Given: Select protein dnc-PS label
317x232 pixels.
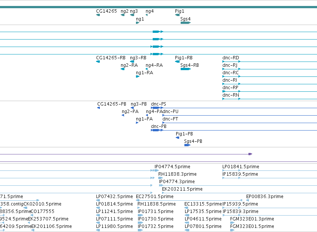Looking at the screenshot, I should [x=159, y=104].
